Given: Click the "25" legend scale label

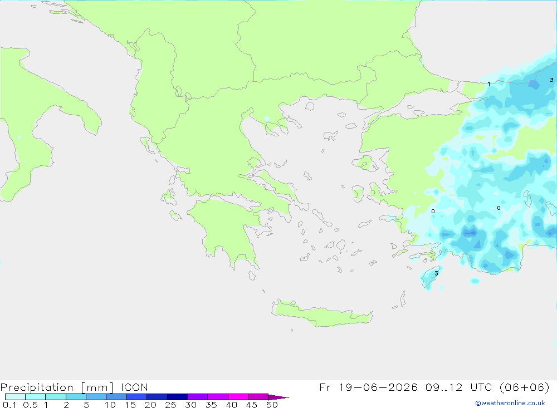Looking at the screenshot, I should (x=170, y=405).
